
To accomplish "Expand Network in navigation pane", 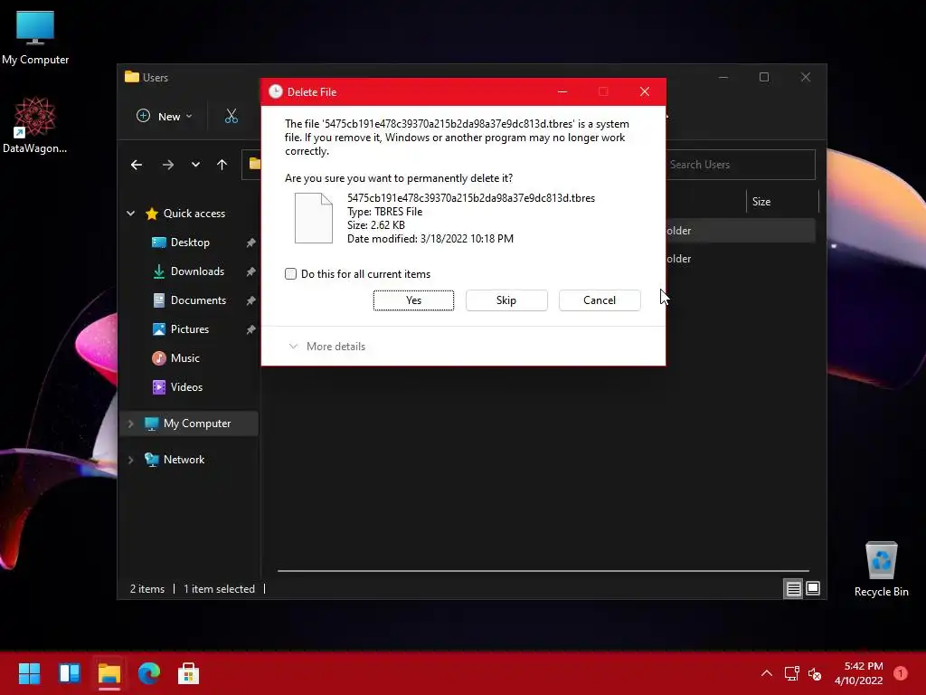I will click(x=130, y=460).
